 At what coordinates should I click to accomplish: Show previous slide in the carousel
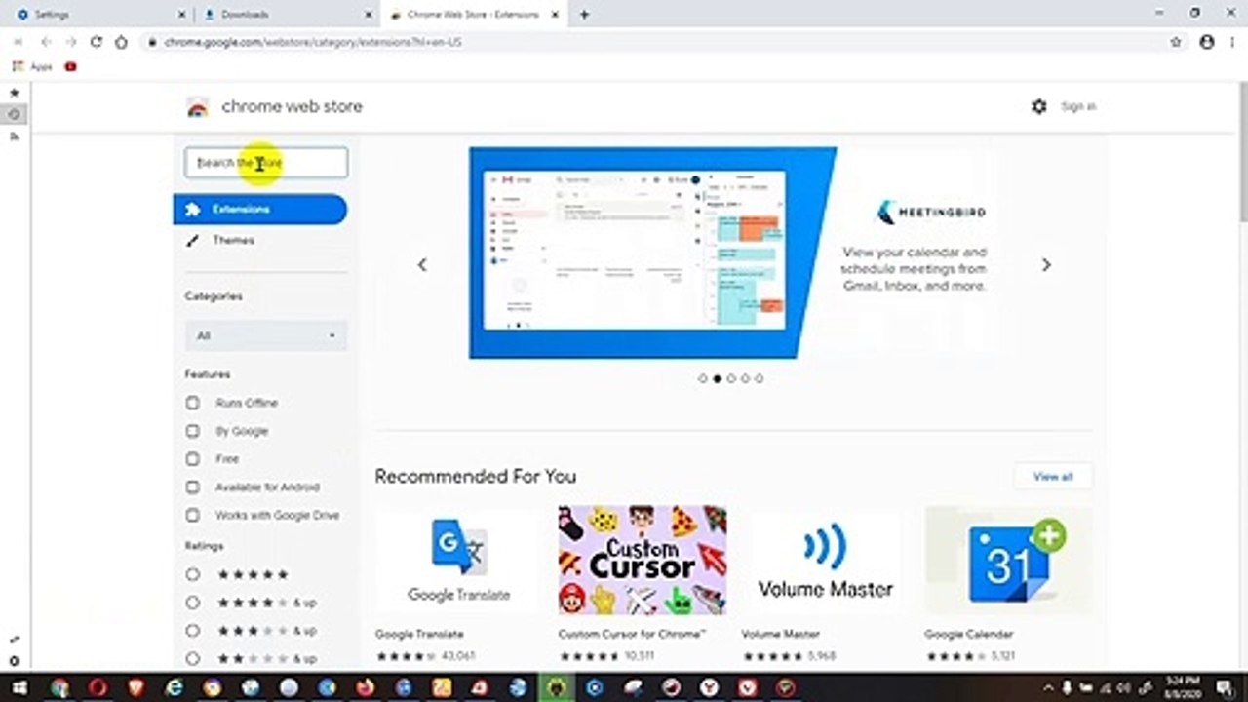(422, 264)
